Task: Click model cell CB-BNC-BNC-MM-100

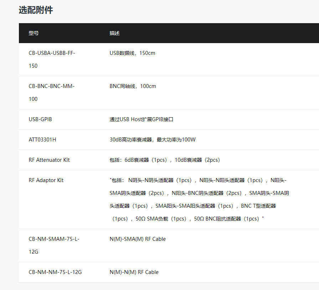Action: 52,93
